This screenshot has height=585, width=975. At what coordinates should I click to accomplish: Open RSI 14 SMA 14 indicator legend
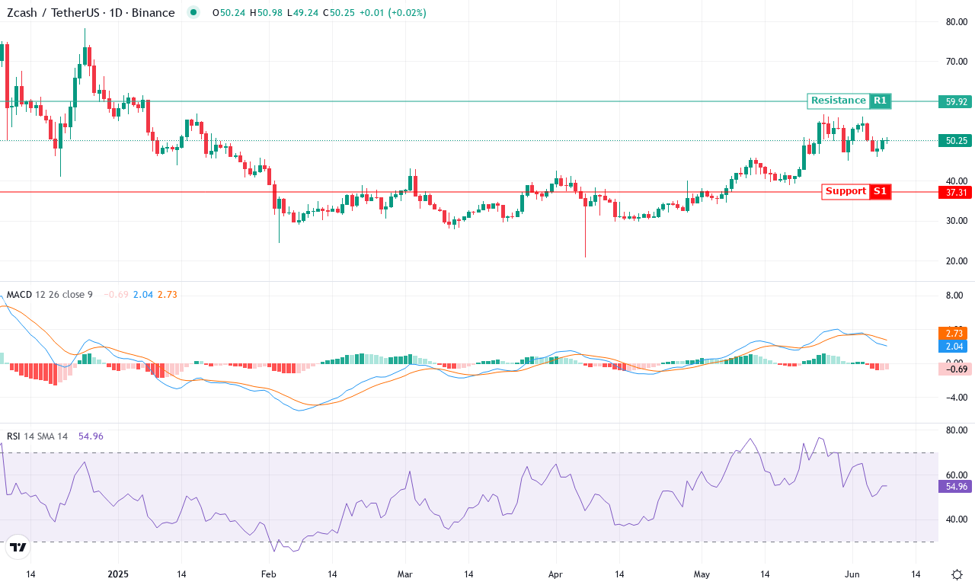tap(37, 436)
